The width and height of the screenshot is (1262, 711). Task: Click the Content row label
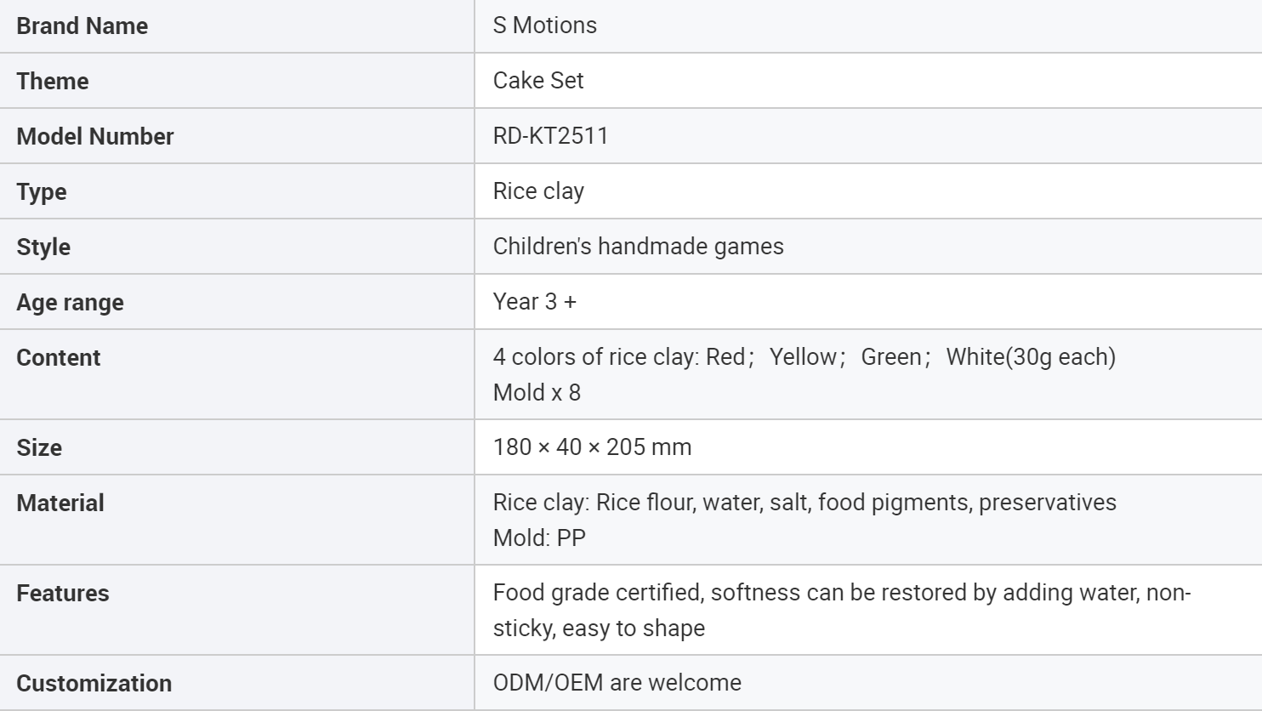(59, 358)
